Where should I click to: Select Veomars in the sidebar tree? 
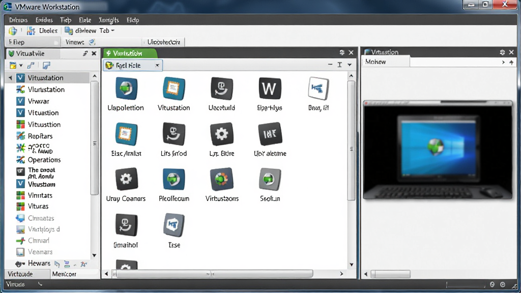tap(40, 252)
